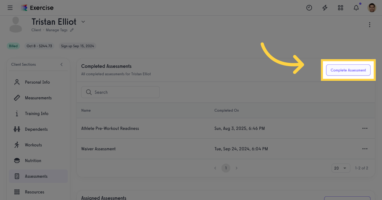Viewport: 382px width, 200px height.
Task: Open the client options three-dot menu
Action: 369,25
